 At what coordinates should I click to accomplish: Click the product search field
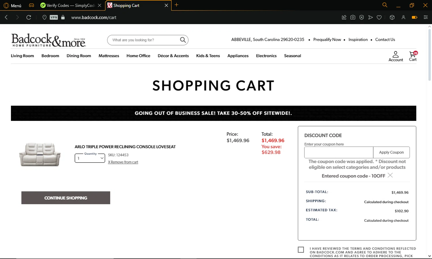pyautogui.click(x=144, y=40)
